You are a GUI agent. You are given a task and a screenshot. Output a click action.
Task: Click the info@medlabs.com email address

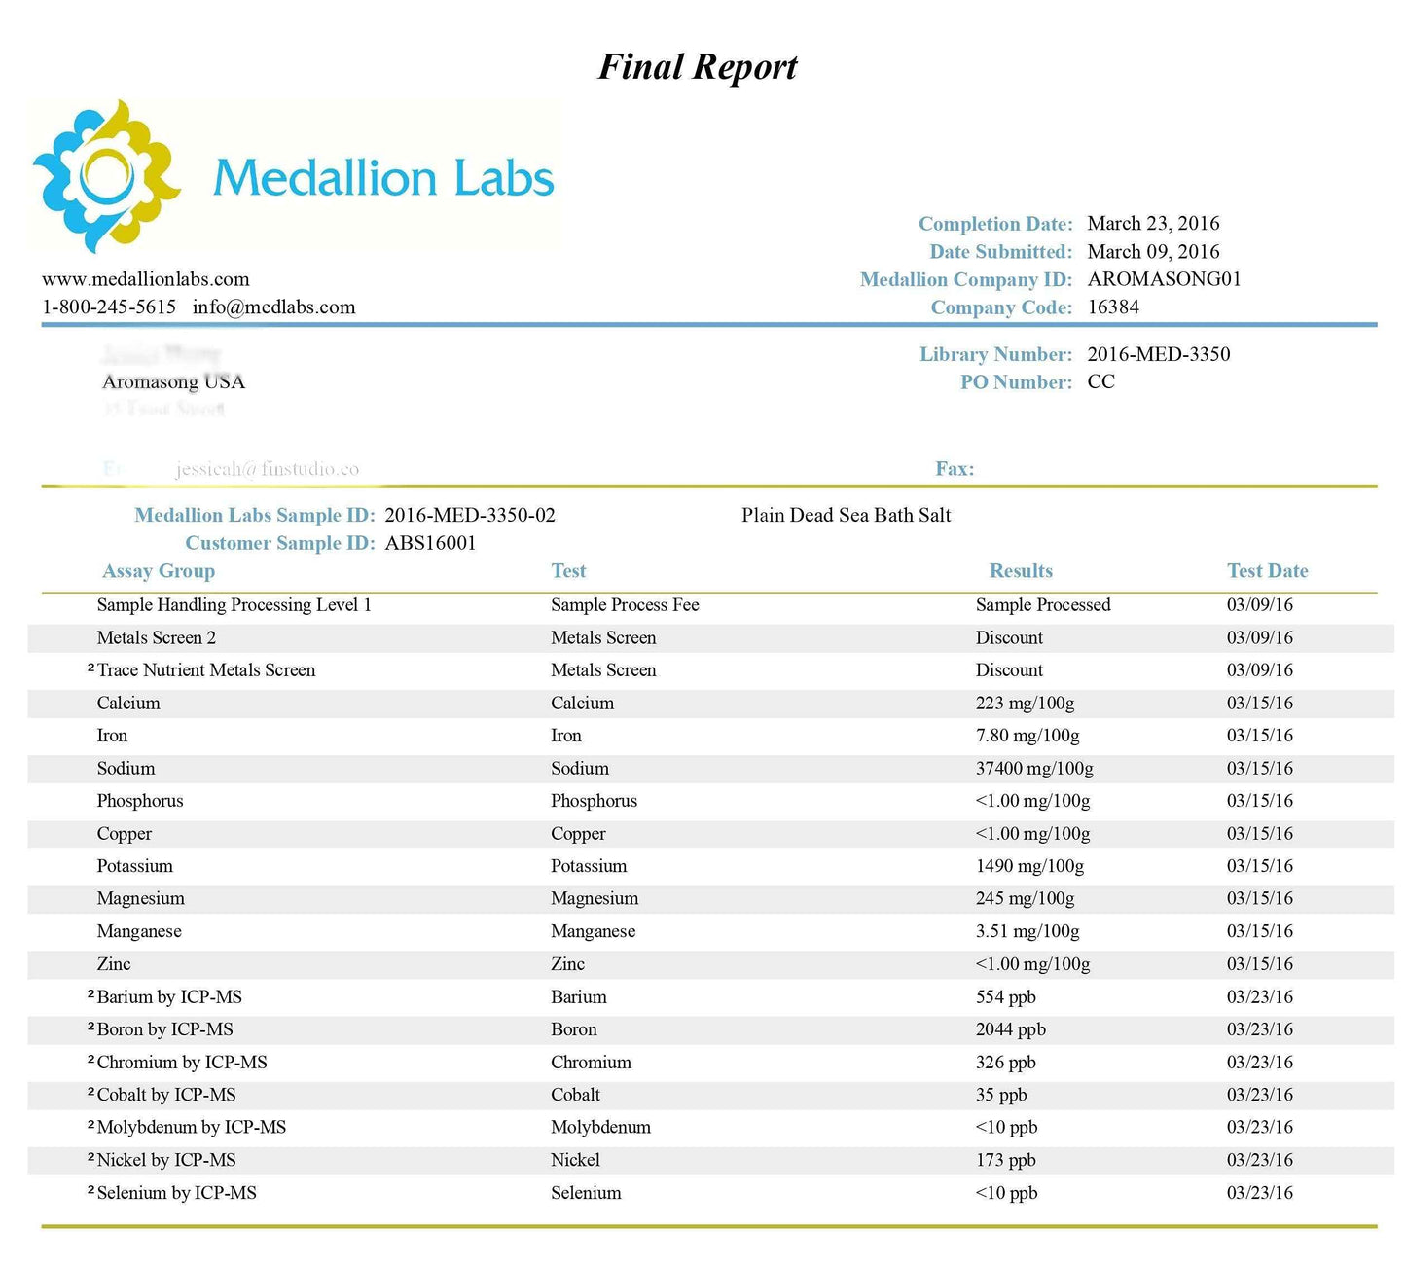click(273, 307)
